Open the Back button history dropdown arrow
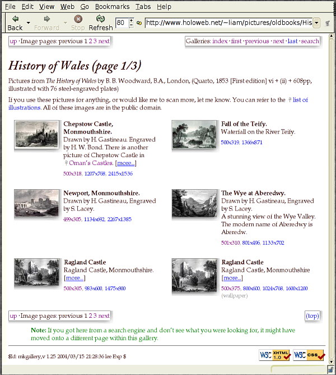Viewport: 336px width, 375px height. [28, 23]
